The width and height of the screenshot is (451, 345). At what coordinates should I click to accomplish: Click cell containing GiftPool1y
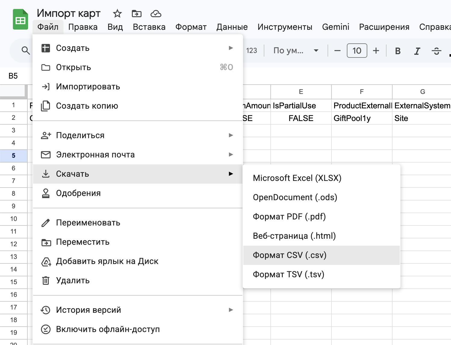pos(362,118)
